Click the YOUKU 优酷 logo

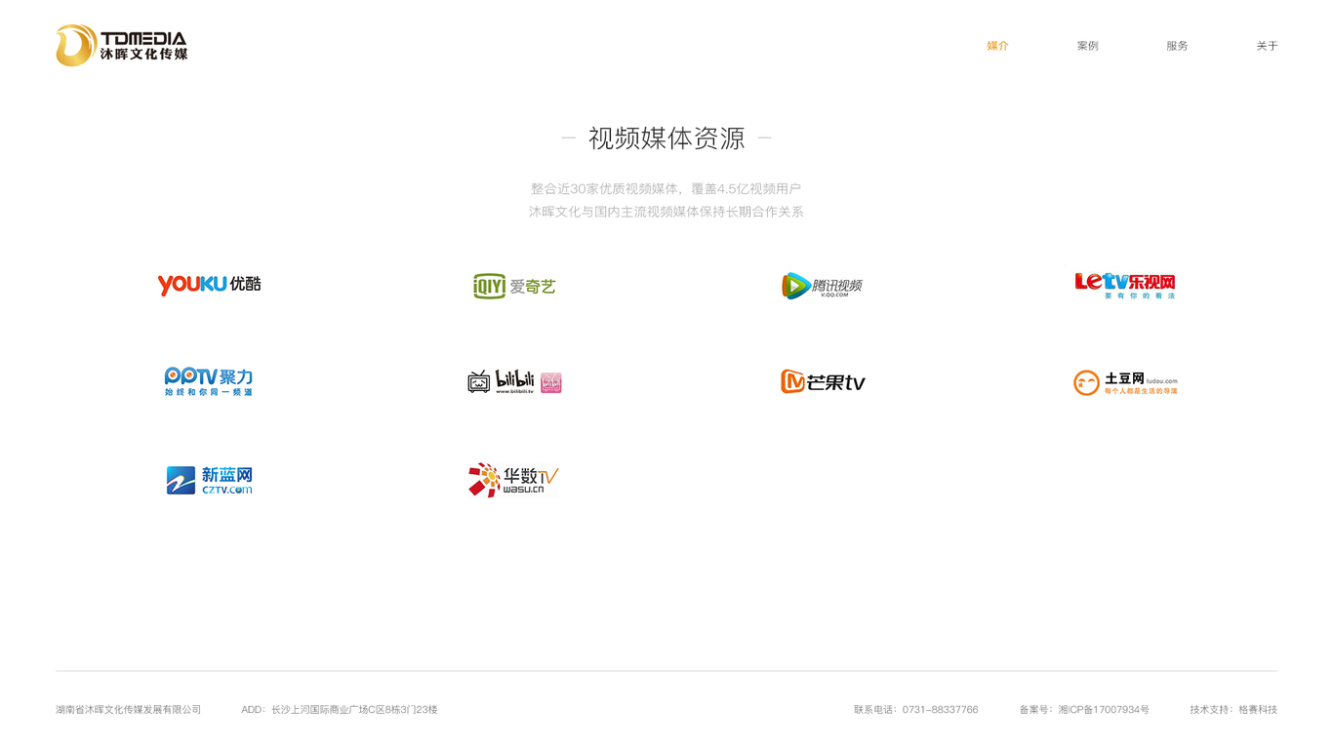click(209, 284)
